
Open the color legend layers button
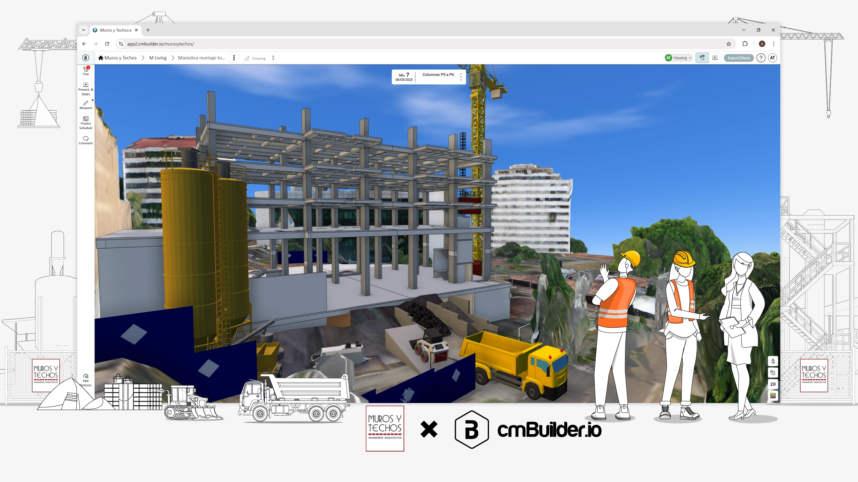tap(773, 396)
